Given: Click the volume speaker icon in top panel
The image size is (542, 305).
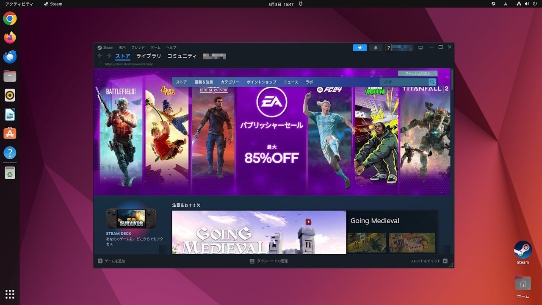Looking at the screenshot, I should pyautogui.click(x=527, y=4).
